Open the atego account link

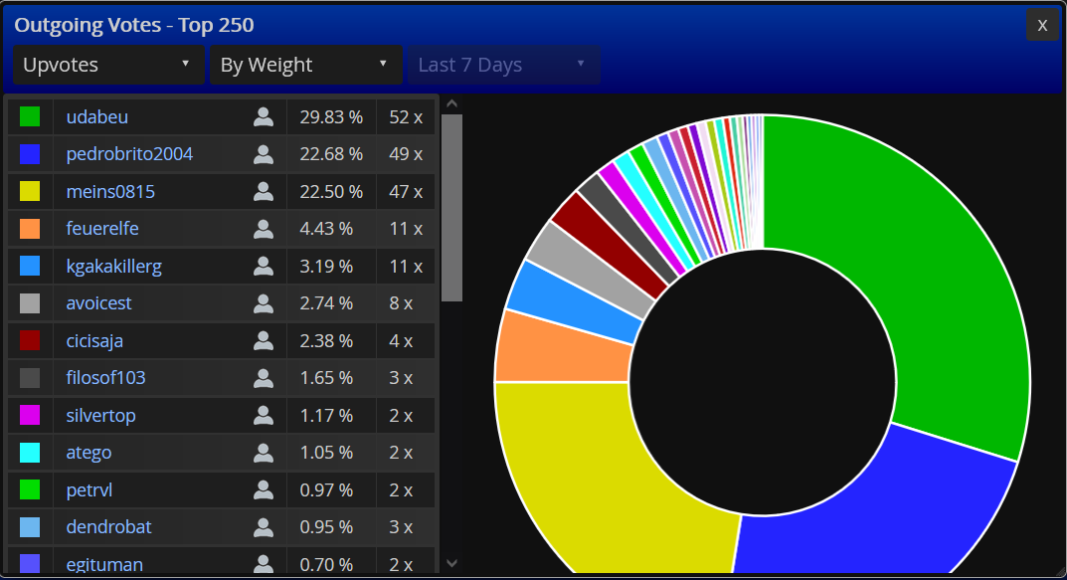point(89,452)
